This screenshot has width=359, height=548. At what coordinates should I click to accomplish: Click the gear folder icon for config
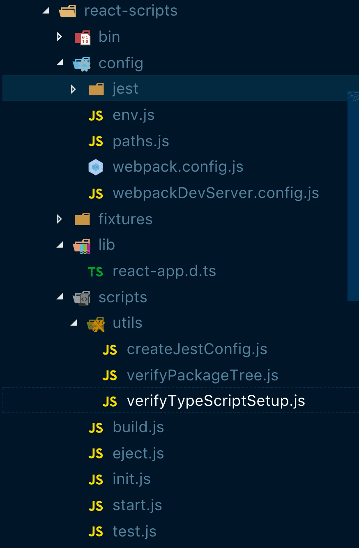coord(82,64)
